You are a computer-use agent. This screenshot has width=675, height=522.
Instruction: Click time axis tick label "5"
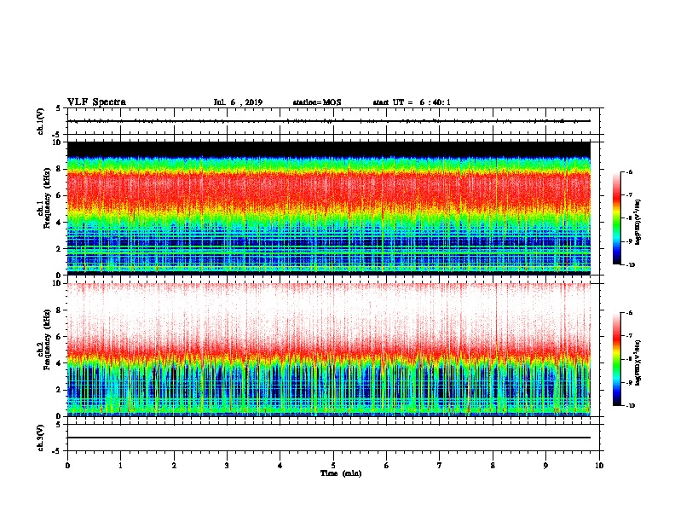(333, 466)
